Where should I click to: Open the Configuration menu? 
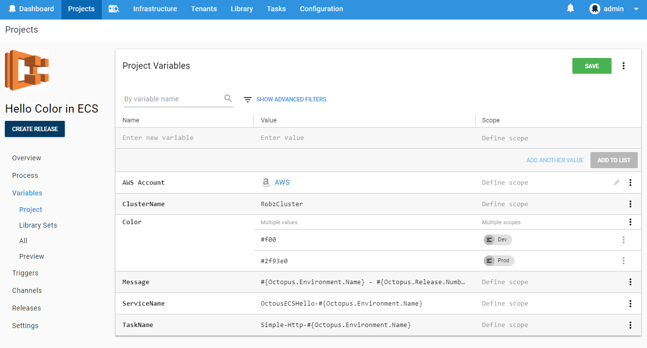pyautogui.click(x=321, y=8)
